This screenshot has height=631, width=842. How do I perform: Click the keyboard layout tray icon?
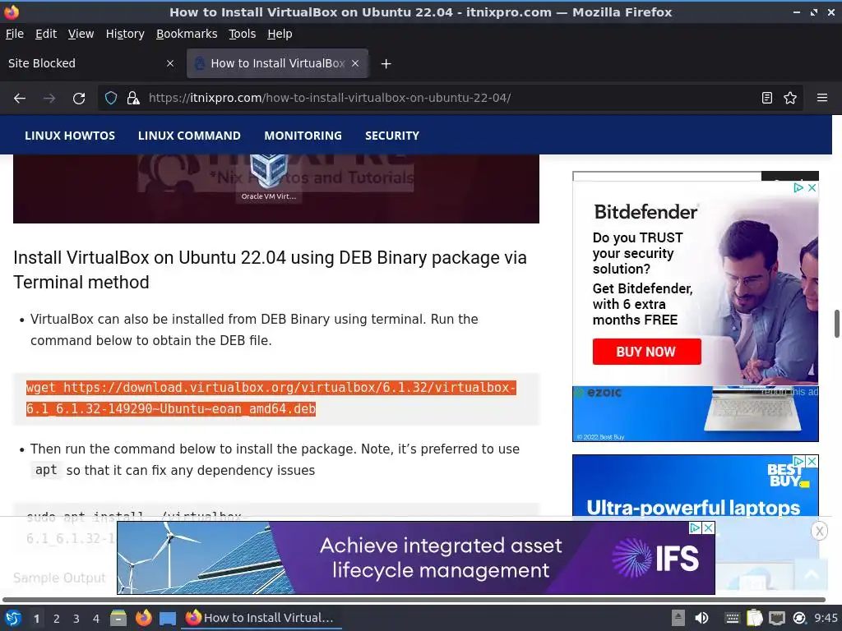pos(732,618)
